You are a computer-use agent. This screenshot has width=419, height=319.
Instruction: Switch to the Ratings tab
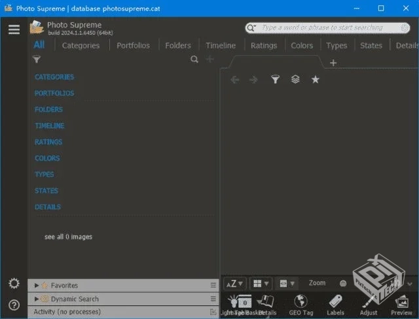pyautogui.click(x=264, y=46)
